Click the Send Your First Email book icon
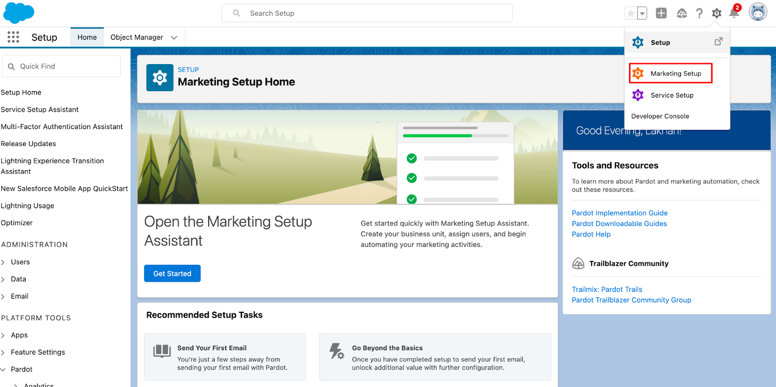This screenshot has width=776, height=387. [x=162, y=351]
